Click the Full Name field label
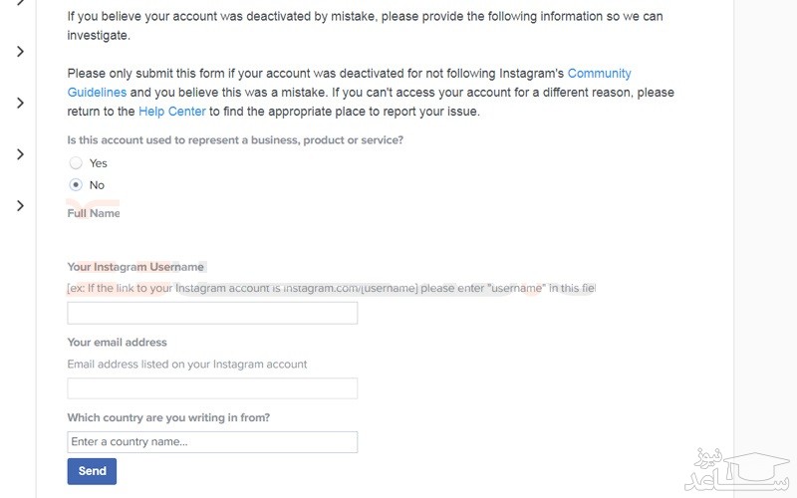Viewport: 797px width, 498px height. click(x=94, y=213)
